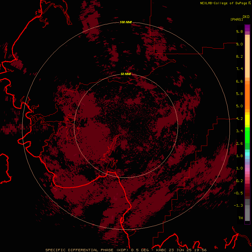Pick the 5.8 legend scale value
The image size is (252, 252).
(239, 94)
